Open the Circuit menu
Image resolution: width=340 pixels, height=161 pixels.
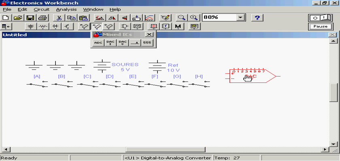click(42, 10)
